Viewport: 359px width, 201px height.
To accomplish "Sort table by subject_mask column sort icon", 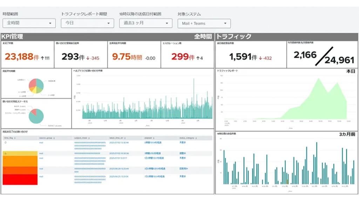I will pos(89,138).
